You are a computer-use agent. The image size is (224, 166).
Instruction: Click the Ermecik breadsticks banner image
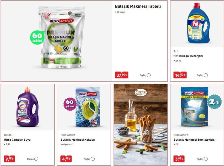click(141, 125)
